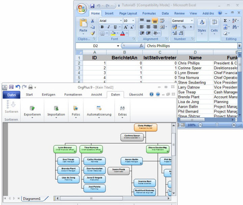The height and width of the screenshot is (205, 243).
Task: Click the formula bar with Chris Phillips
Action: click(191, 46)
